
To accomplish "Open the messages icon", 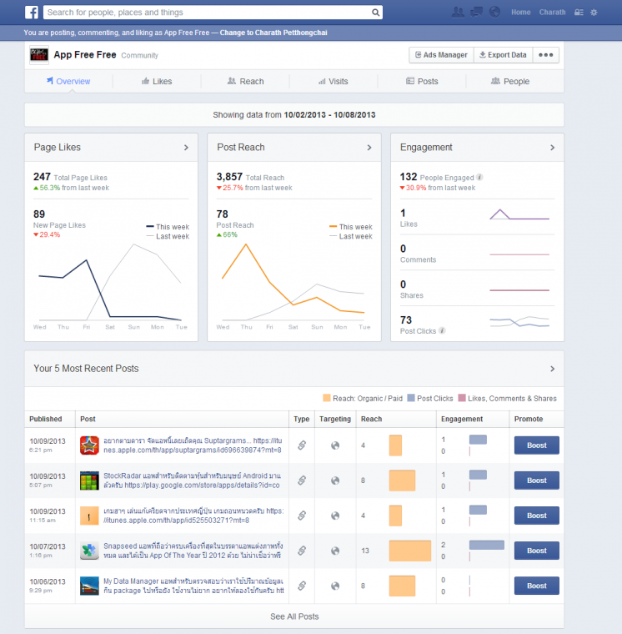I will tap(476, 13).
